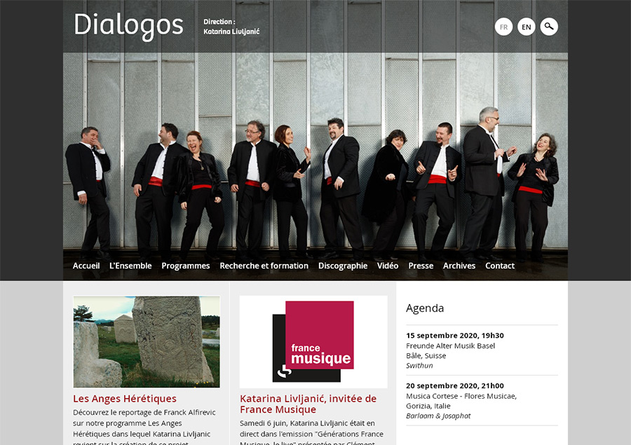Image resolution: width=631 pixels, height=445 pixels.
Task: Click the Dialogos site logo
Action: [x=129, y=26]
